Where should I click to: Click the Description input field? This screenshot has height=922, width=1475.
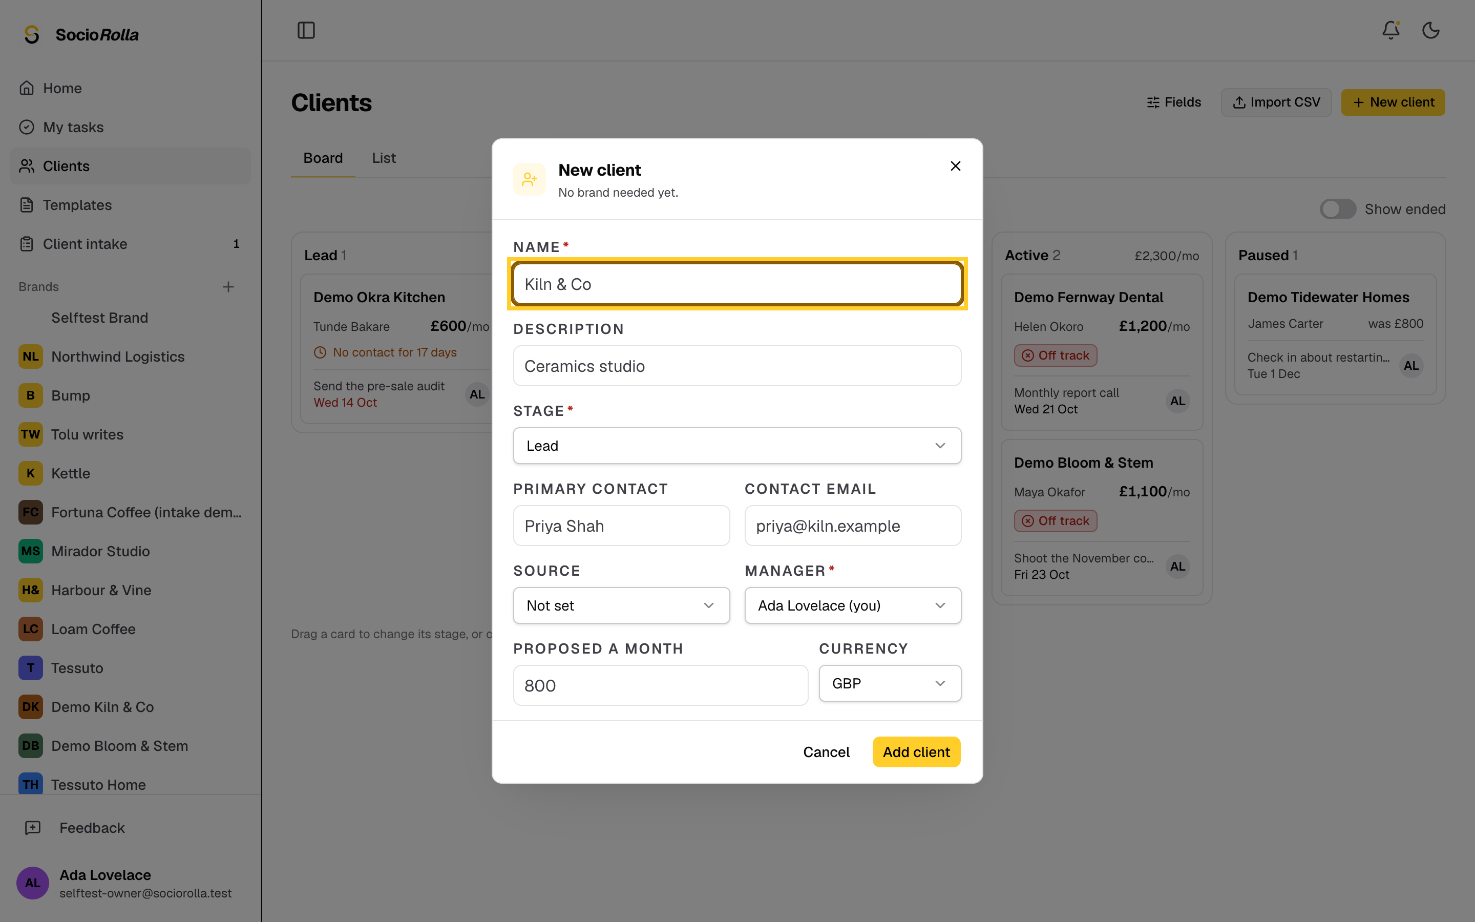[x=737, y=366]
